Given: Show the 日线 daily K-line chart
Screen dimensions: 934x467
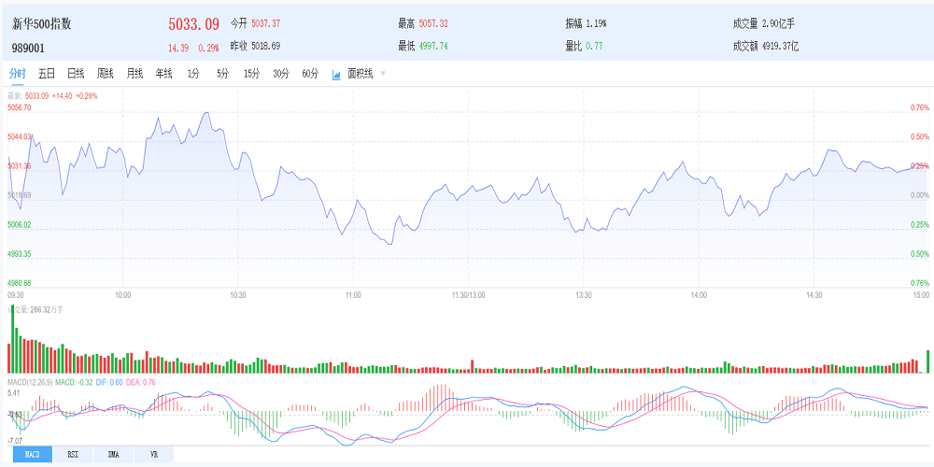Looking at the screenshot, I should (76, 73).
